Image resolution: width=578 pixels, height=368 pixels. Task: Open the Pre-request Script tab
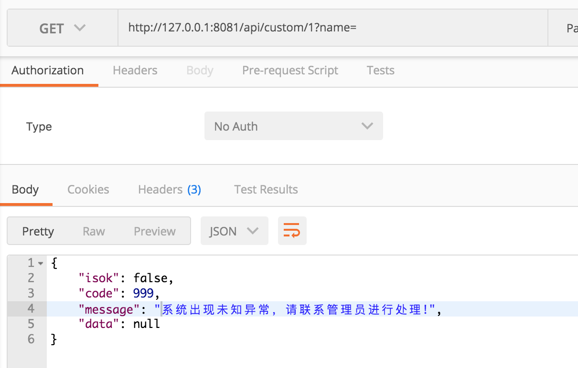point(290,71)
